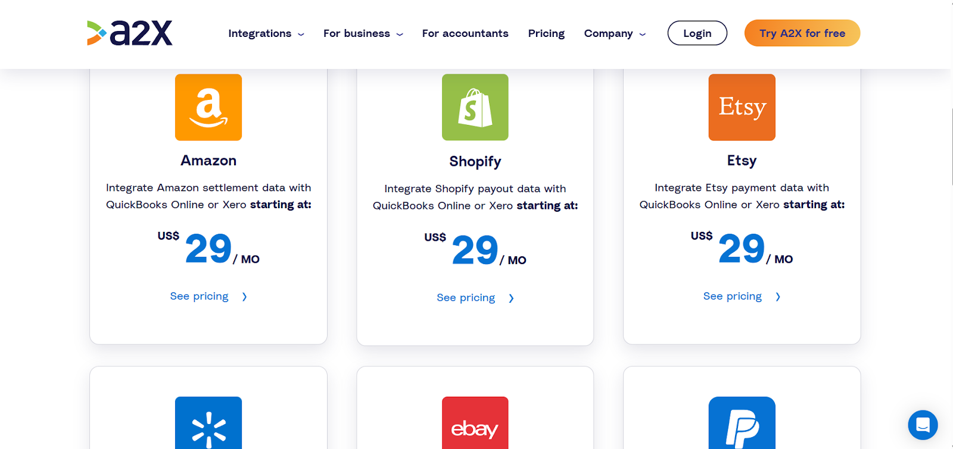Click the Login button
Image resolution: width=953 pixels, height=449 pixels.
pyautogui.click(x=697, y=33)
